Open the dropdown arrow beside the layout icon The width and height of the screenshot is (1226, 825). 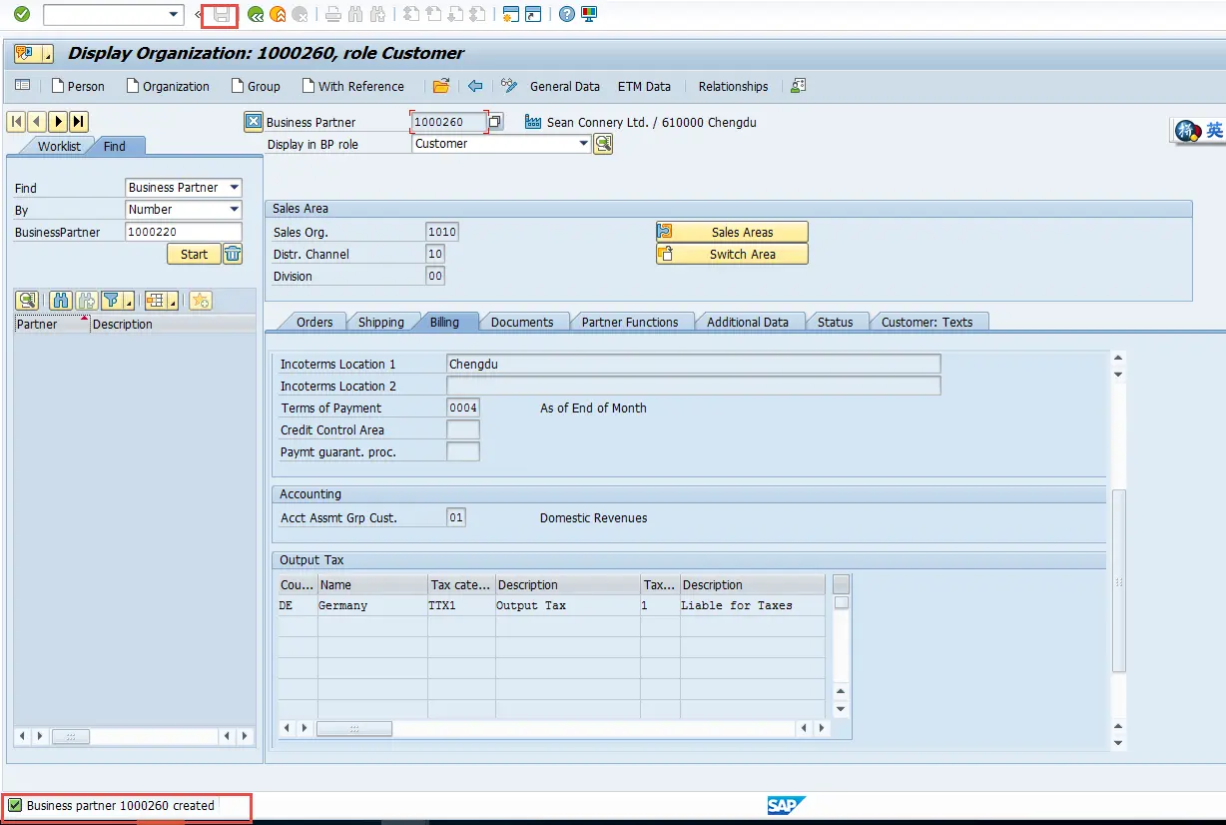pos(173,300)
